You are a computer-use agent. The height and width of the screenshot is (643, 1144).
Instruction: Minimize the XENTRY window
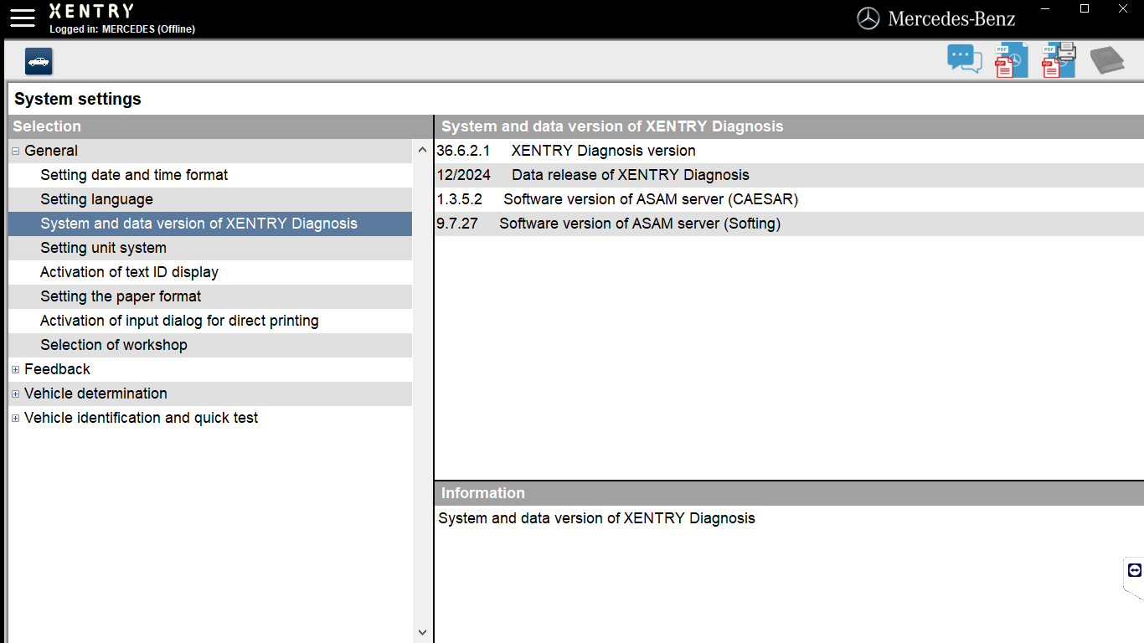(1046, 8)
